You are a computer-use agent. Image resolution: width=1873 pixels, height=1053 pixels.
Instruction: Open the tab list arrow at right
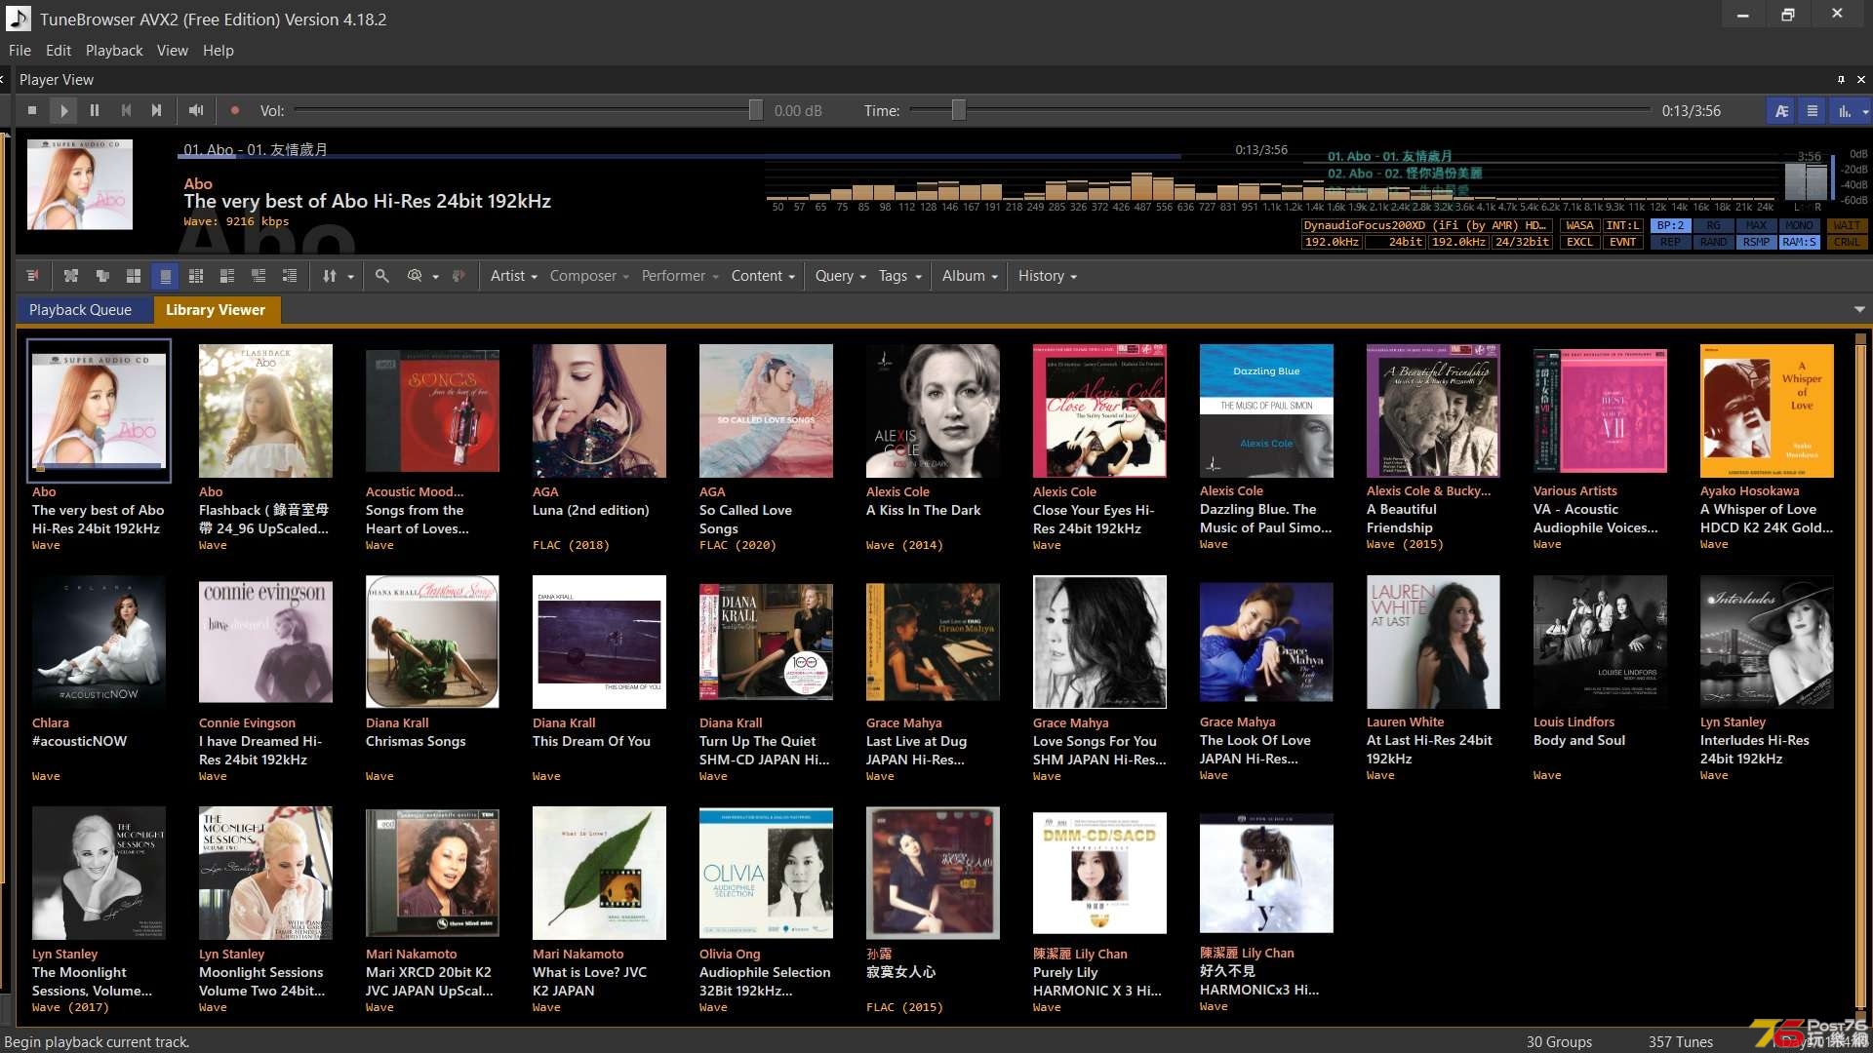pyautogui.click(x=1859, y=310)
